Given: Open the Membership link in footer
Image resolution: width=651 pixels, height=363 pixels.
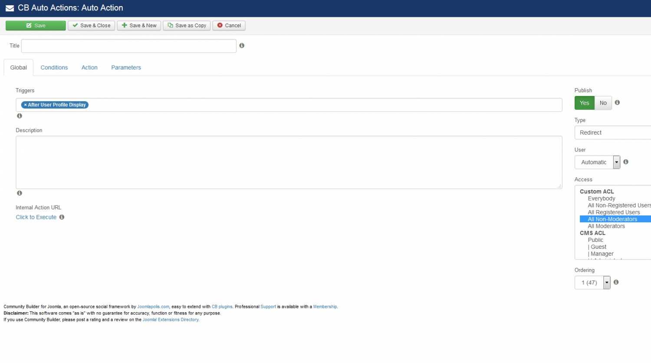Looking at the screenshot, I should click(325, 307).
